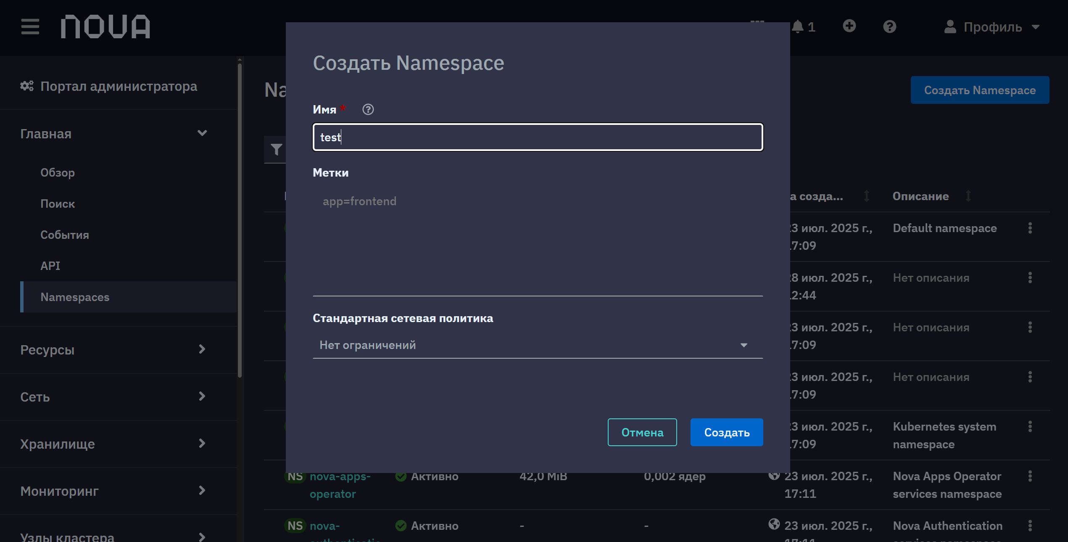
Task: Click the help icon next to Имя label
Action: coord(368,110)
